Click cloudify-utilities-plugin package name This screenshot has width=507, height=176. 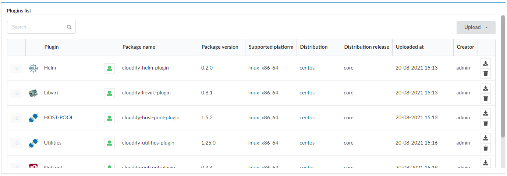pos(148,143)
